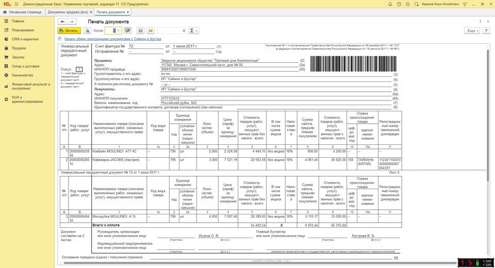The width and height of the screenshot is (495, 268).
Task: Close the Печать документа tab
Action: point(127,12)
